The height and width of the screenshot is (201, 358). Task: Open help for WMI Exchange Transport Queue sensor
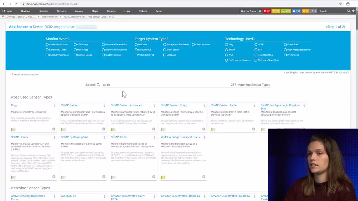(x=204, y=137)
